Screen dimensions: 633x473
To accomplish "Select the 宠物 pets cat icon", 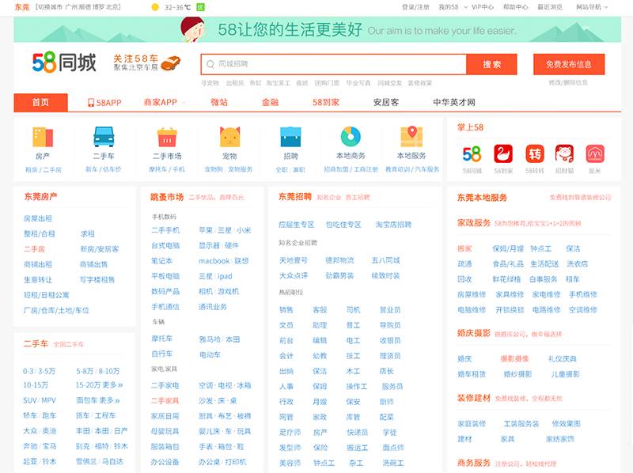I will (229, 138).
